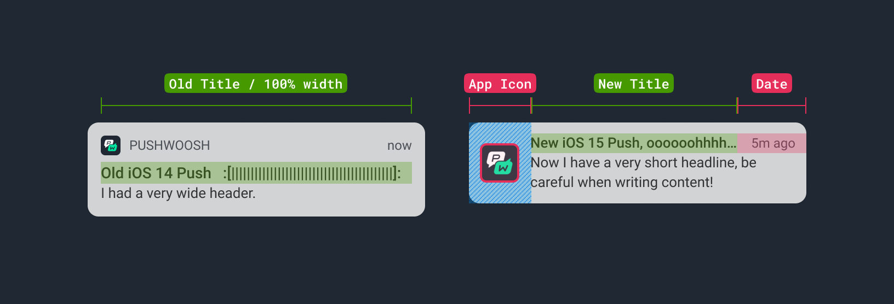
Task: Click 'careful when writing content!' line
Action: (x=622, y=182)
